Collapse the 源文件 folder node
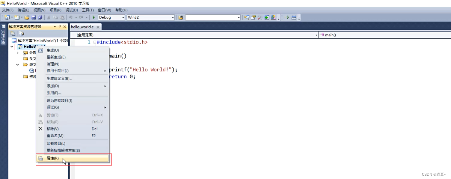The image size is (451, 179). pos(18,64)
